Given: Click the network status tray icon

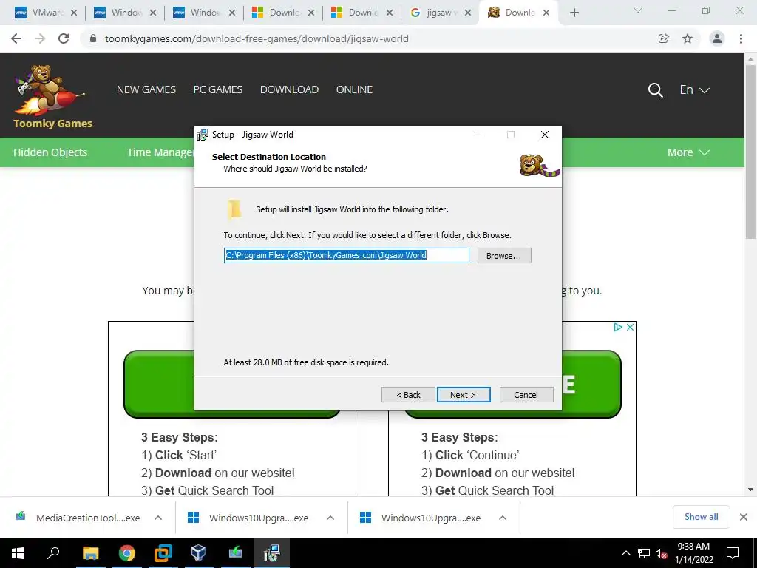Looking at the screenshot, I should coord(644,553).
